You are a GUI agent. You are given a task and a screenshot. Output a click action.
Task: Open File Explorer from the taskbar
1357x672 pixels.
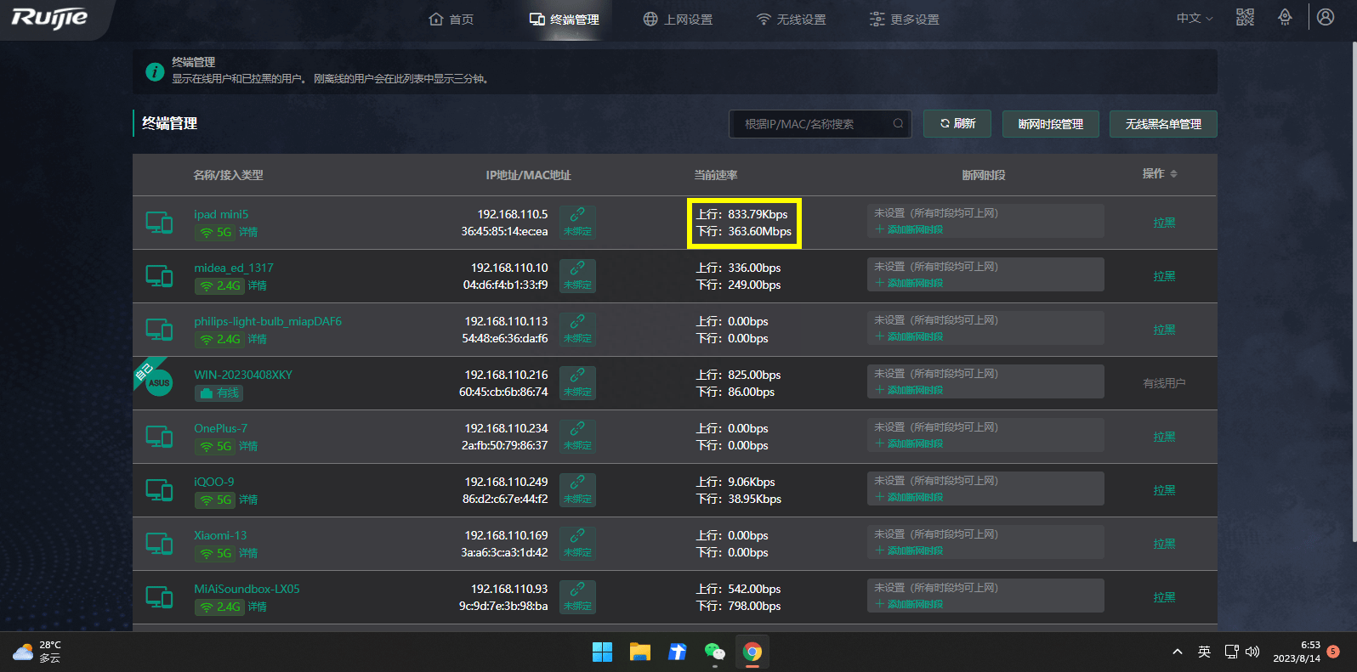pos(639,652)
